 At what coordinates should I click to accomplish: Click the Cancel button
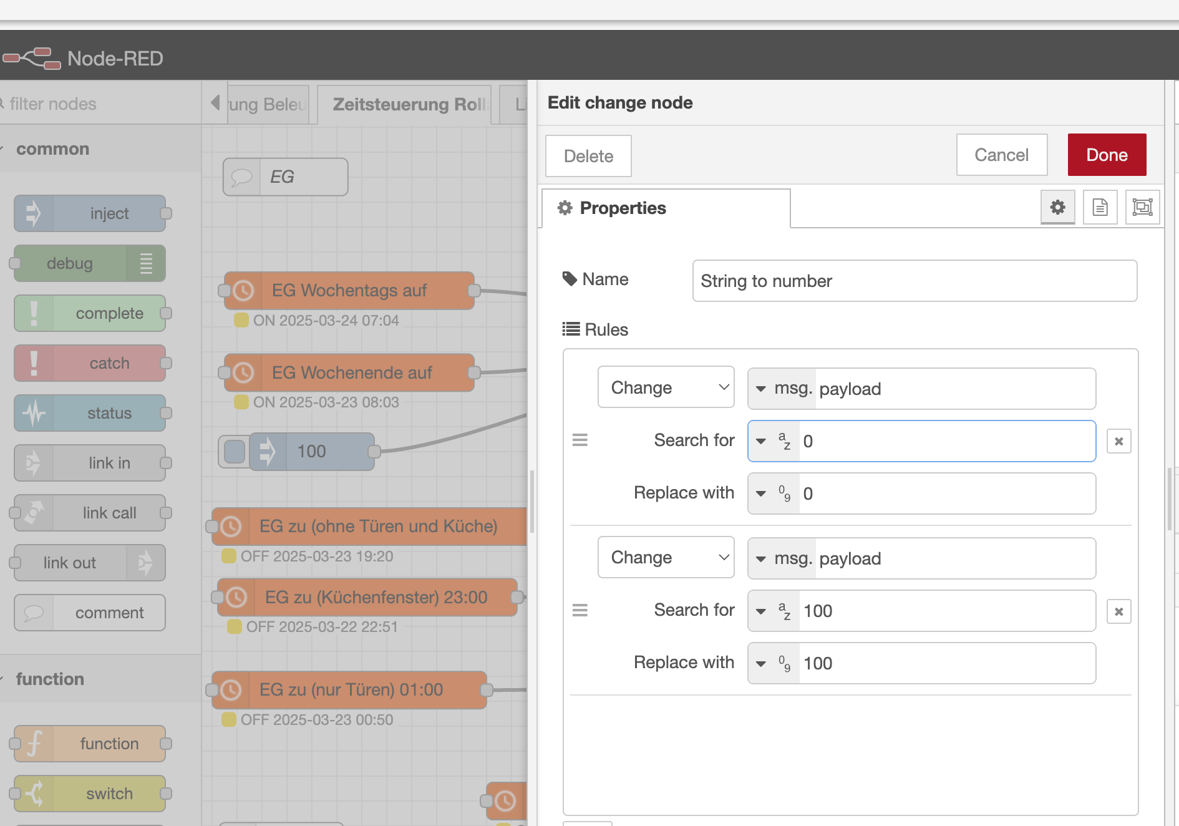pyautogui.click(x=1002, y=155)
